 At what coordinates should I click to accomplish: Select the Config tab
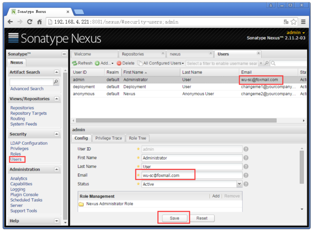click(x=81, y=138)
